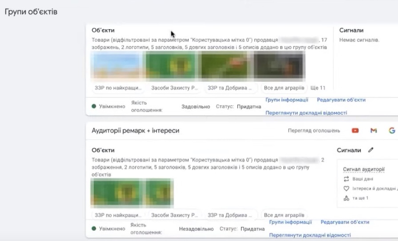Image resolution: width=398 pixels, height=241 pixels.
Task: Click 'Редагувати об'єкти' in Аудиторії ремарк group
Action: coord(345,222)
